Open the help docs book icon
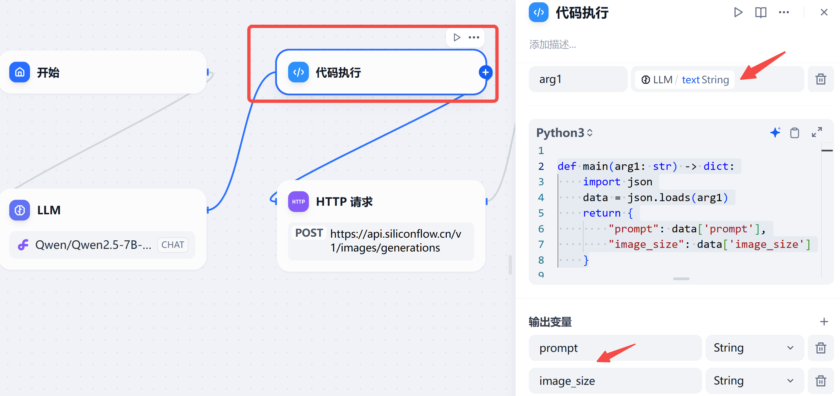840x396 pixels. coord(761,13)
